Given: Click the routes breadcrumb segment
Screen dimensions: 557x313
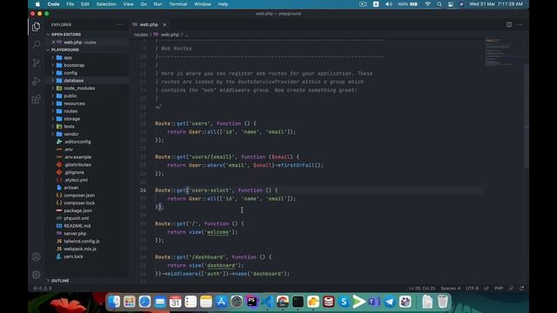Looking at the screenshot, I should (x=141, y=35).
